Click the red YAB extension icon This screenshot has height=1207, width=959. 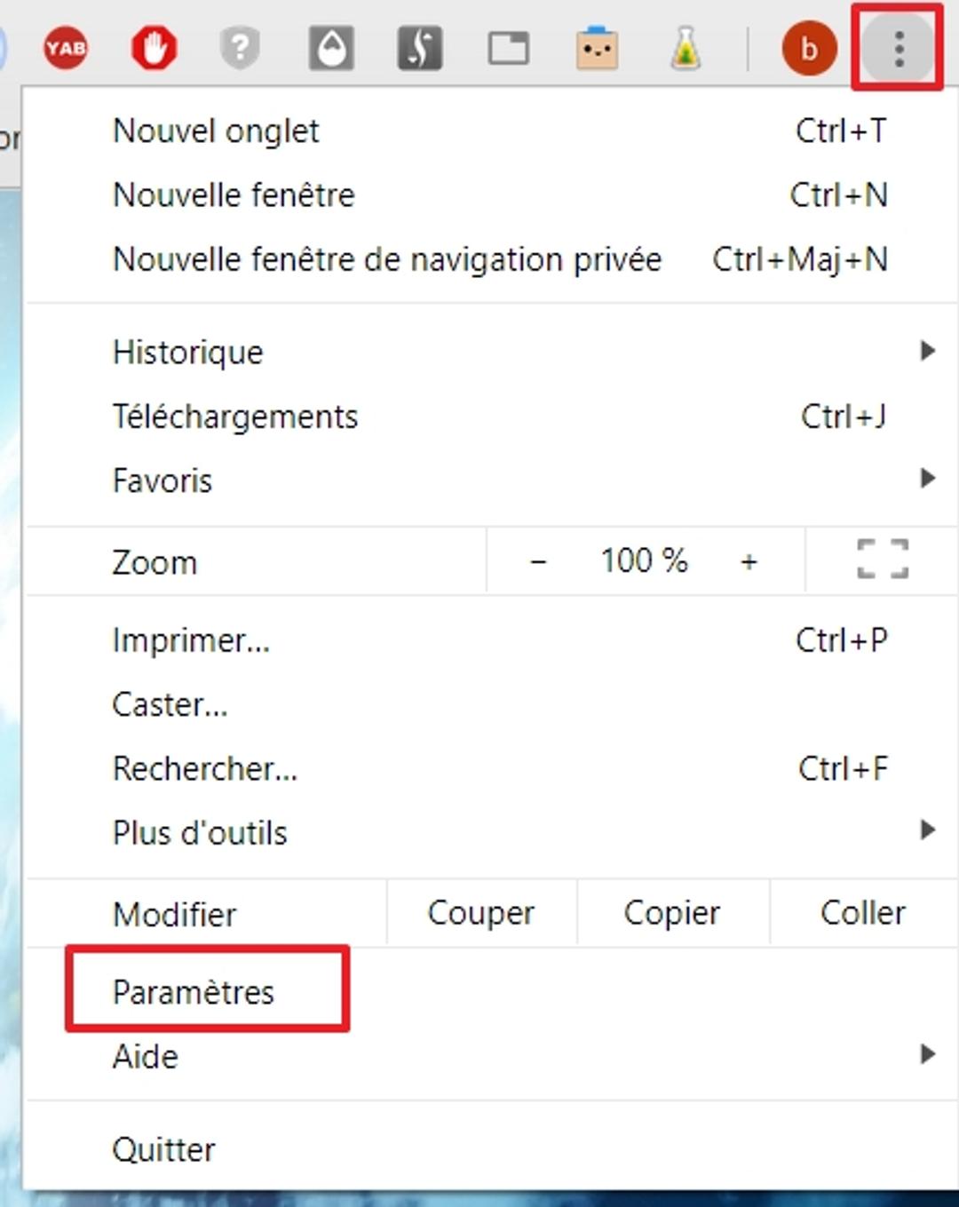tap(66, 48)
